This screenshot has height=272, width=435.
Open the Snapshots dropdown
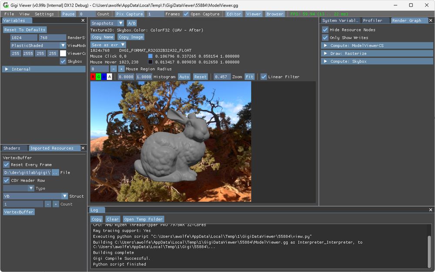point(107,23)
